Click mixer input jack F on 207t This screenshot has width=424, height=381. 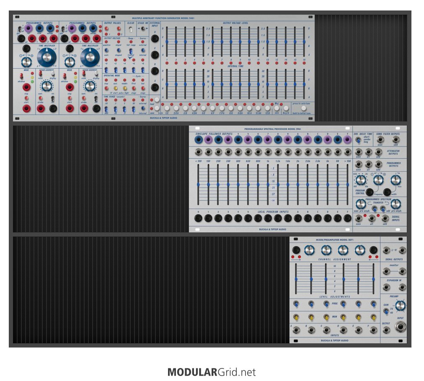click(x=373, y=330)
